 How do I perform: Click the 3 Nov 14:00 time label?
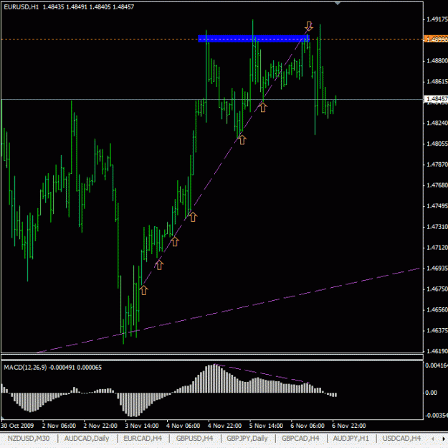[142, 426]
